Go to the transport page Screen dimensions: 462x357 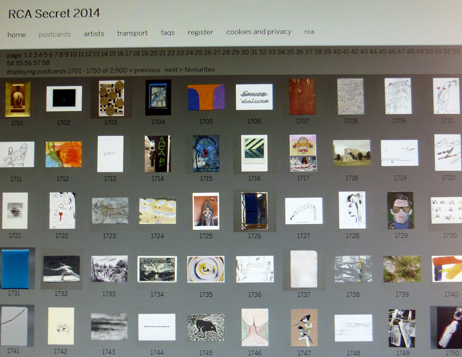coord(132,33)
